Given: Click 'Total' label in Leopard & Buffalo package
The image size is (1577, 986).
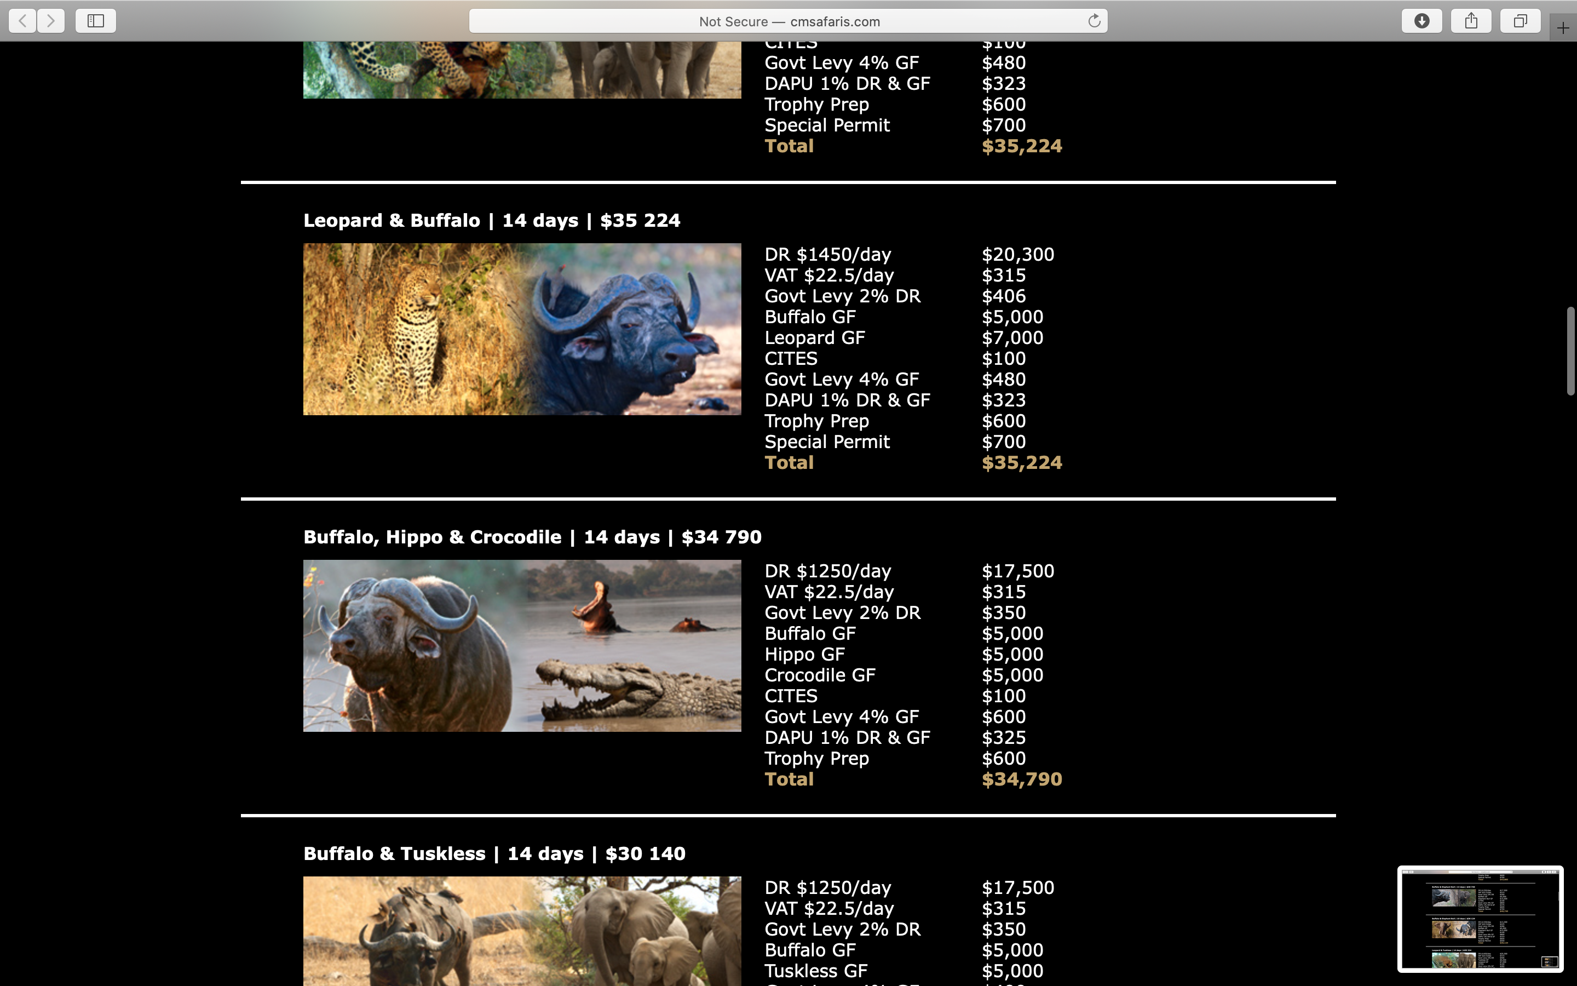Looking at the screenshot, I should coord(789,462).
